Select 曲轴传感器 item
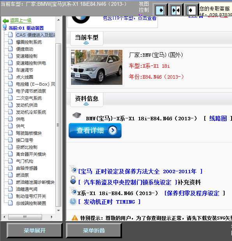232x241 pixels. point(27,168)
